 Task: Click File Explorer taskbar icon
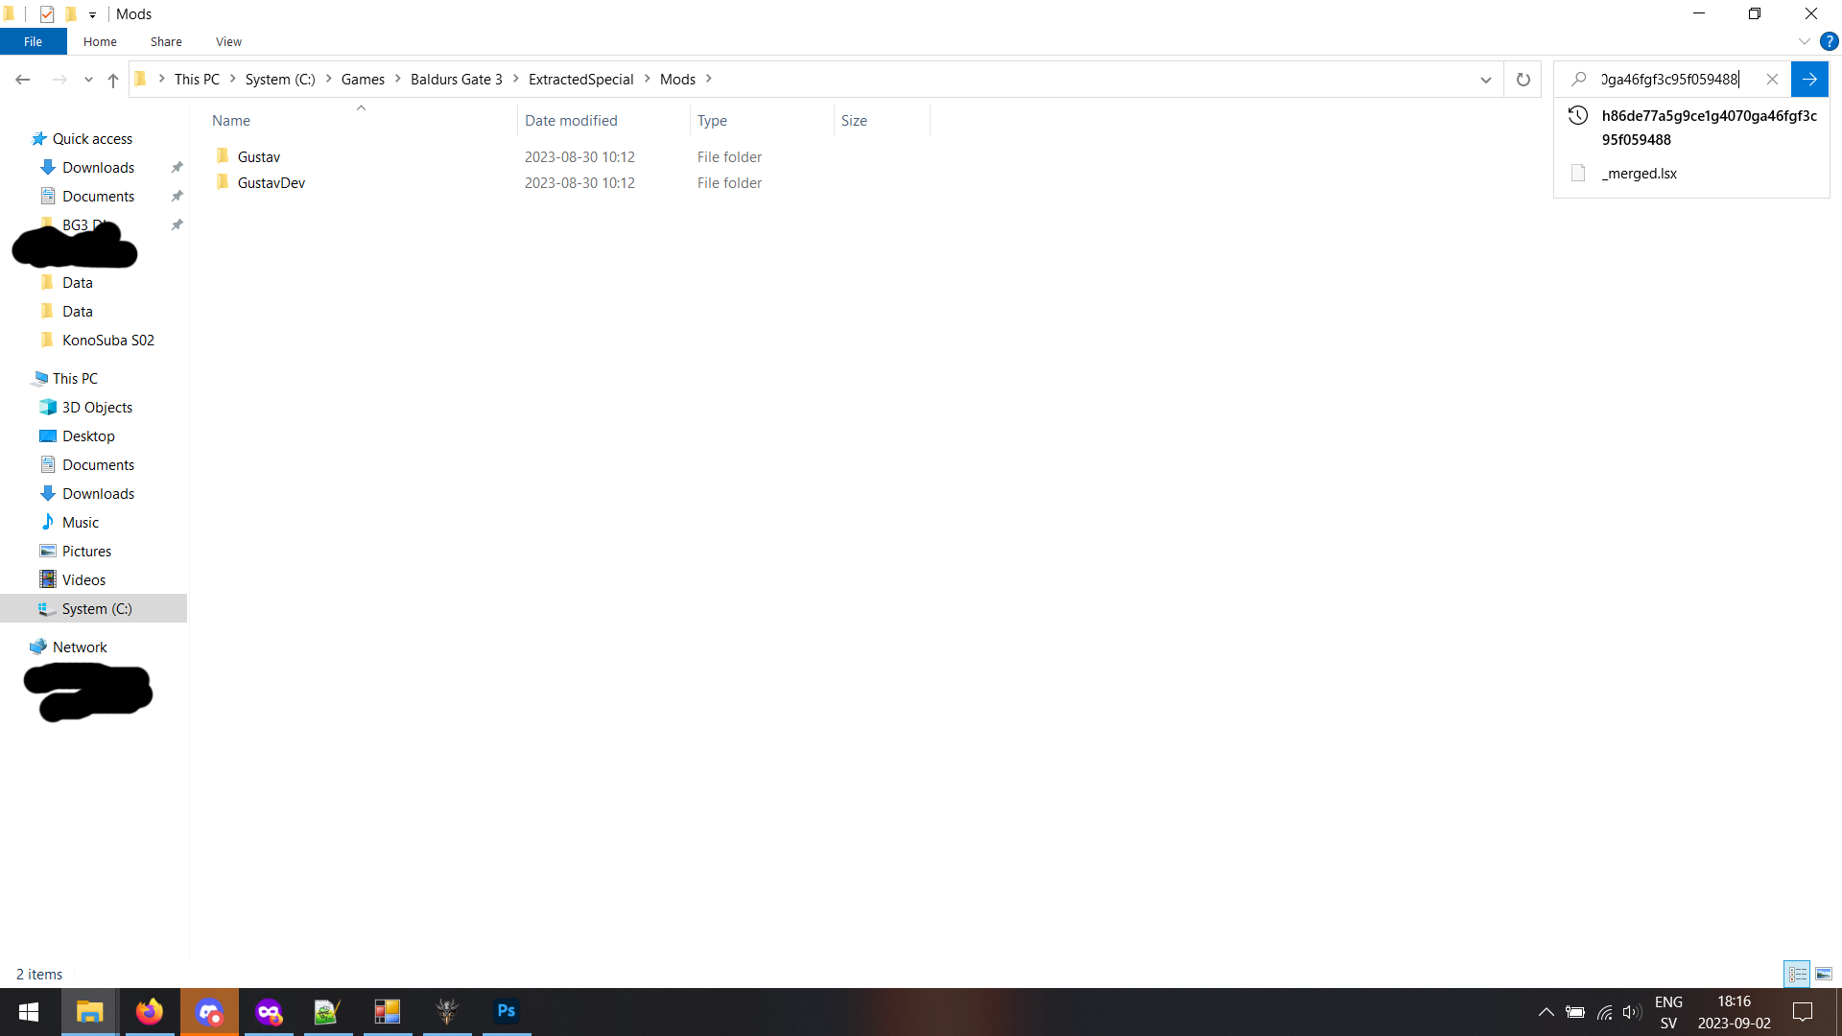(90, 1012)
